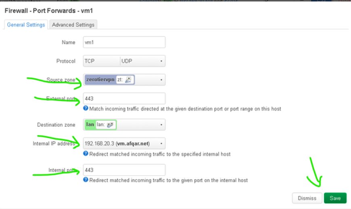
Task: Select the zerotiervpn zone badge
Action: 110,80
